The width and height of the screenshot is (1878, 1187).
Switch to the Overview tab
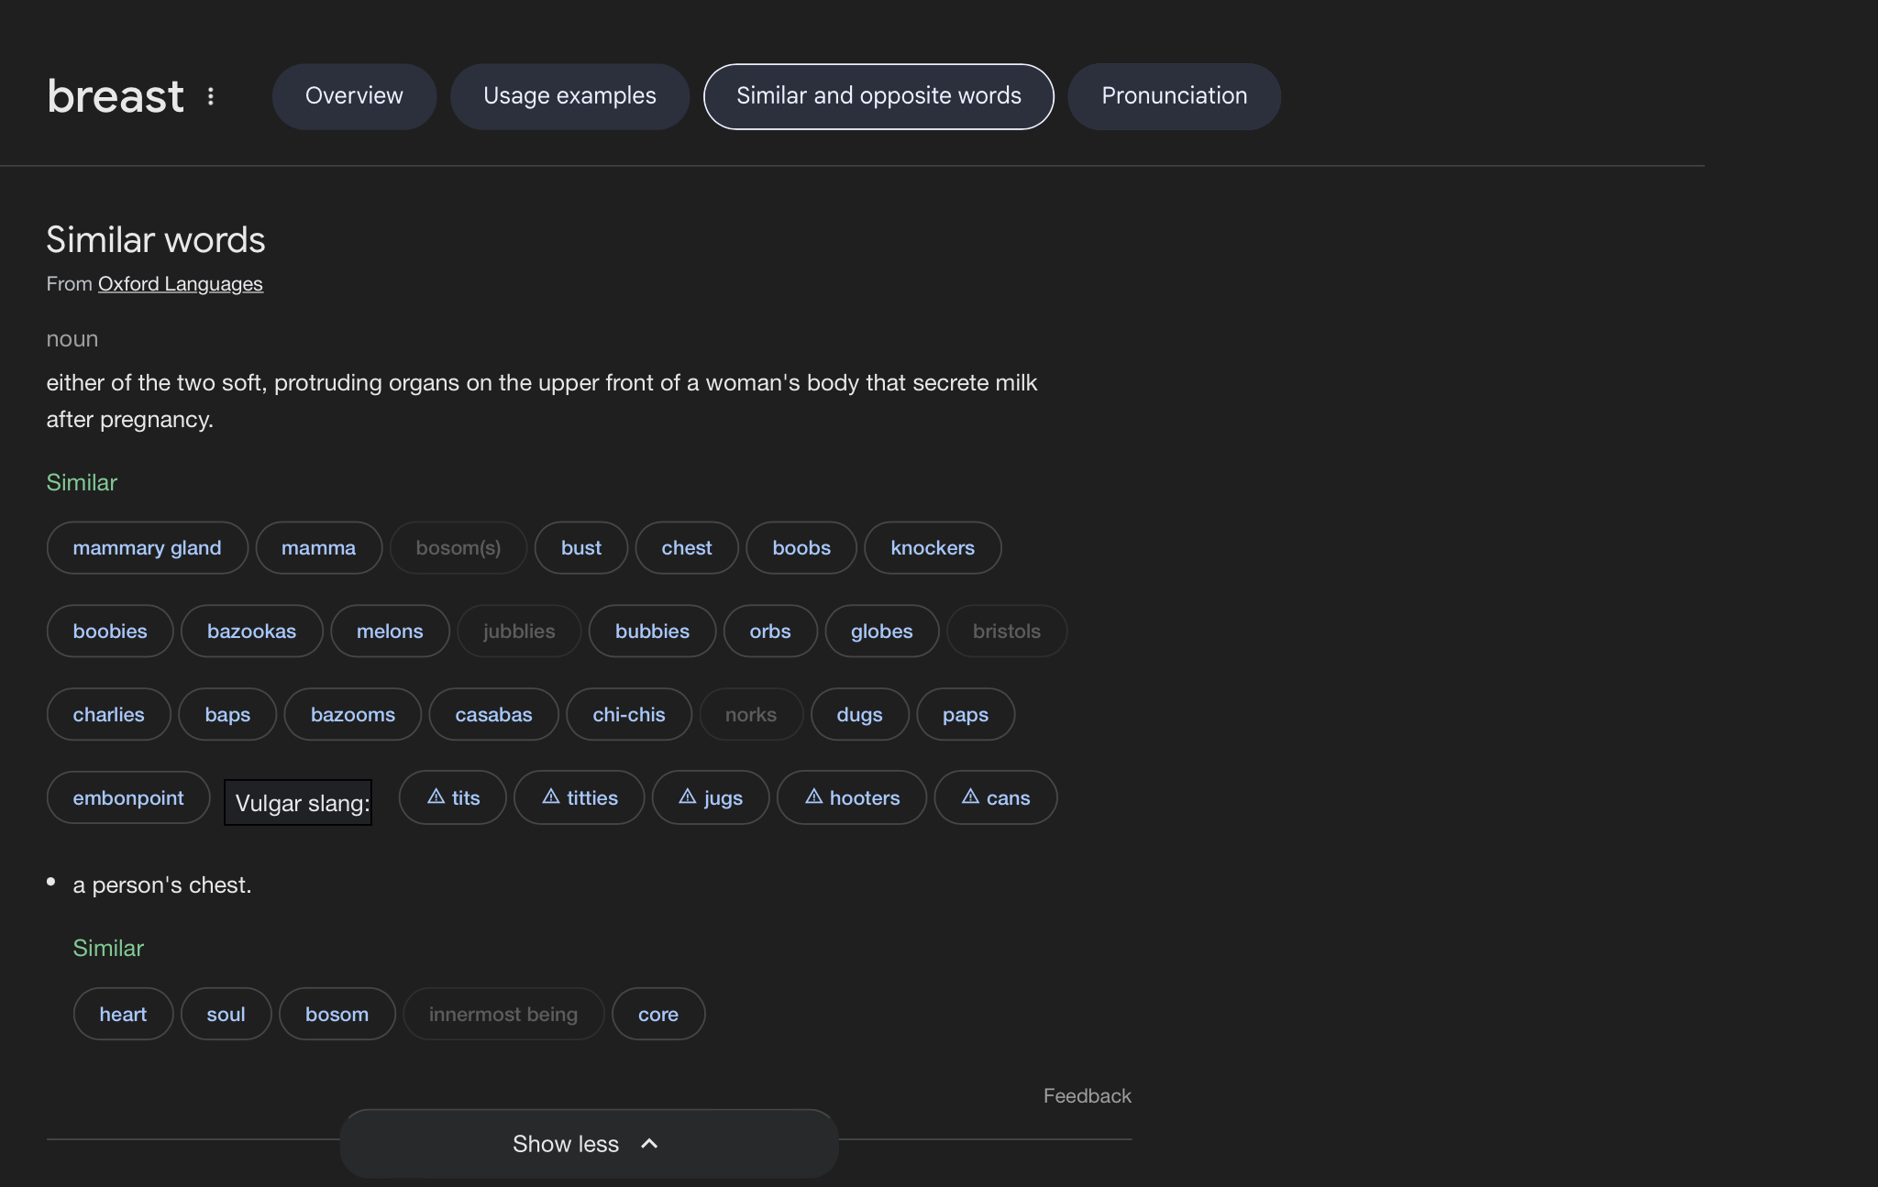[354, 96]
